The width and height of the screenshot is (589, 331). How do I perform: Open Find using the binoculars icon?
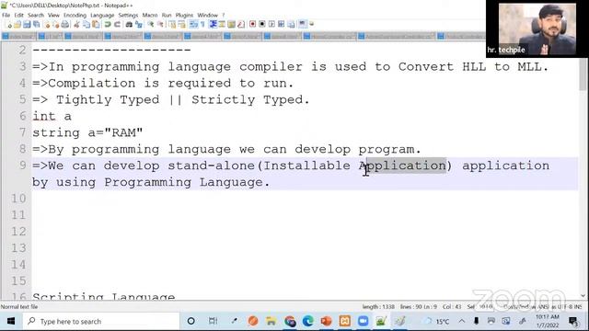tap(129, 25)
